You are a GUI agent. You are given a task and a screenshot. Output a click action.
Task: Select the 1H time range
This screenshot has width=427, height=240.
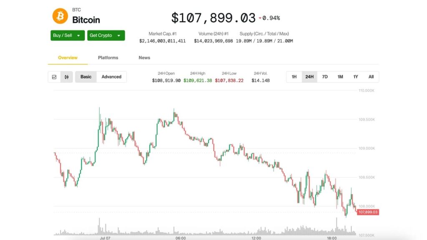click(x=294, y=77)
